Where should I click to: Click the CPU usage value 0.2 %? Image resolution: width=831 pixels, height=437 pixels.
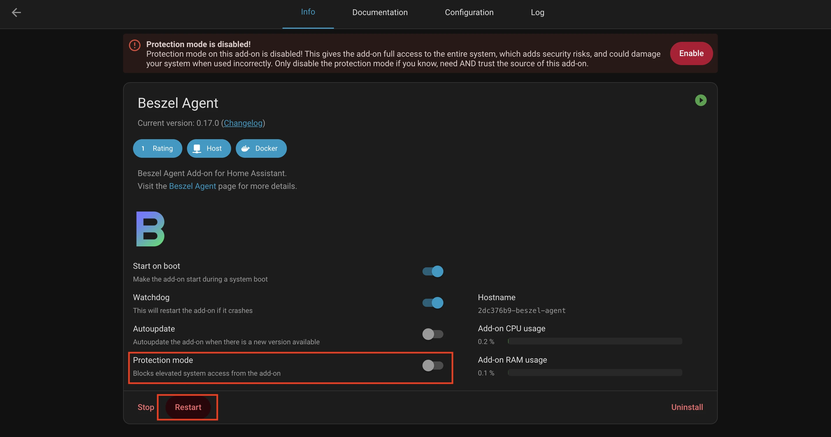pyautogui.click(x=486, y=341)
